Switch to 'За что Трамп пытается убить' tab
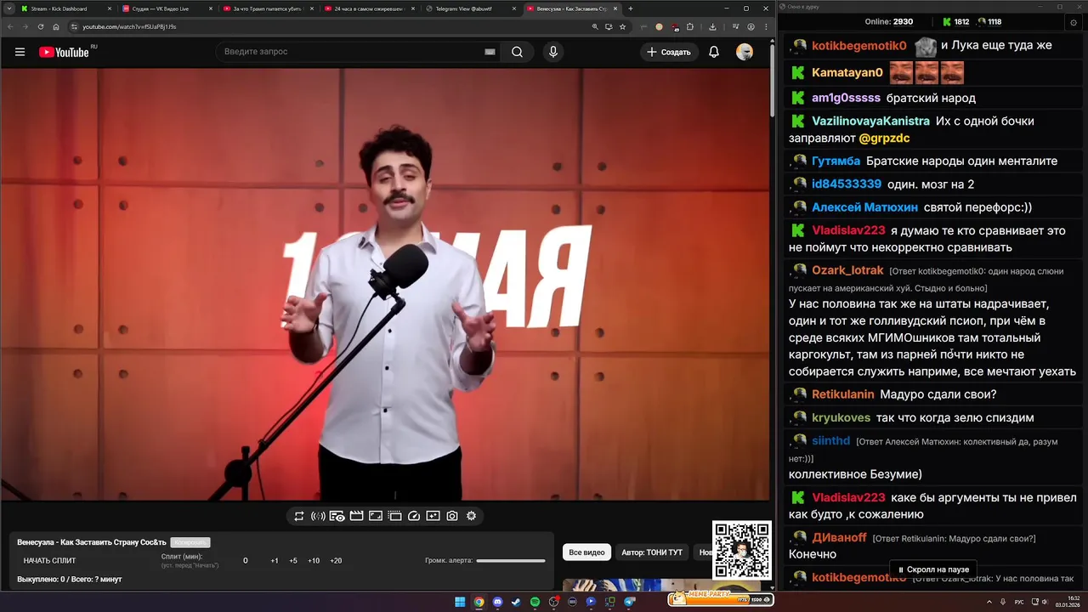 pos(269,8)
